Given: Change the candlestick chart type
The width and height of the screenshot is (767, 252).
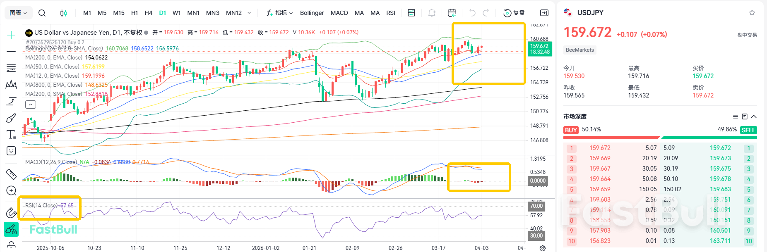Looking at the screenshot, I should pyautogui.click(x=63, y=13).
